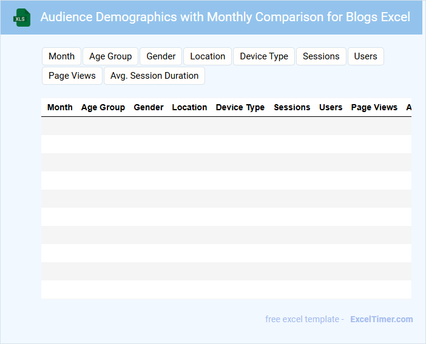Image resolution: width=426 pixels, height=344 pixels.
Task: Choose the Location tag button
Action: pyautogui.click(x=208, y=56)
